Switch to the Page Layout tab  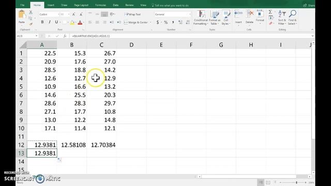click(81, 5)
